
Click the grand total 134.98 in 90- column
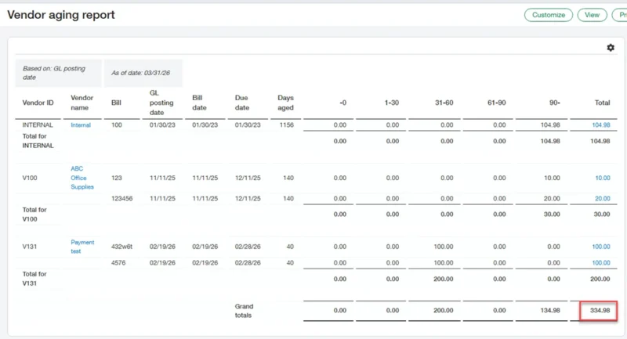(550, 310)
